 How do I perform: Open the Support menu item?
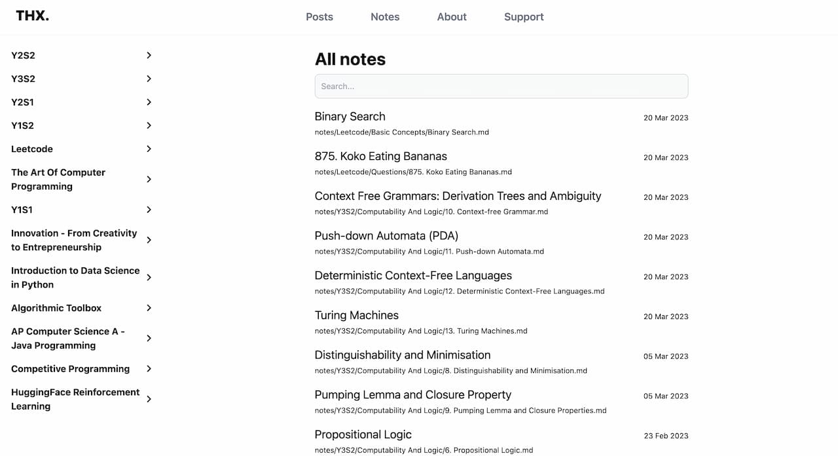524,17
